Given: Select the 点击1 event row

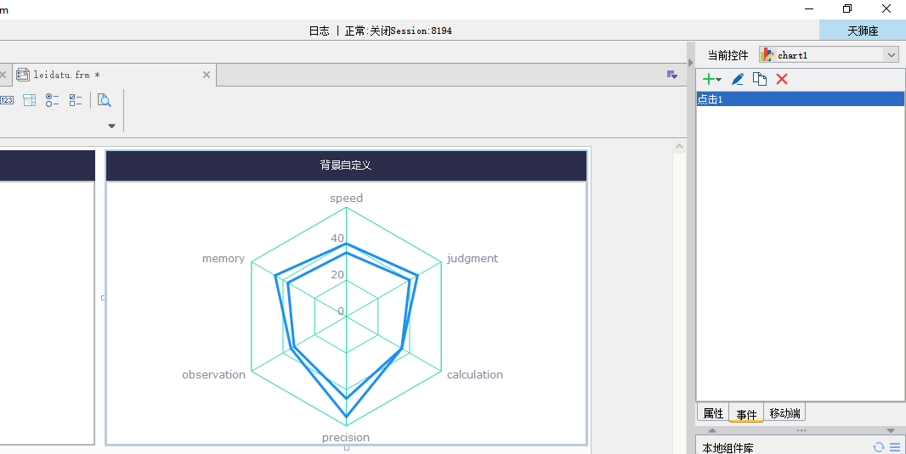Looking at the screenshot, I should (x=801, y=99).
